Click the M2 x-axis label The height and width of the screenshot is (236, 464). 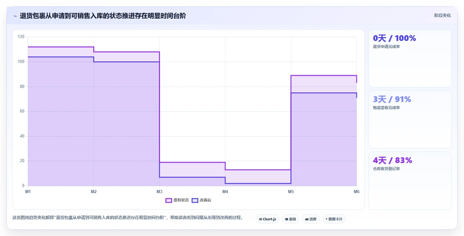coord(94,192)
